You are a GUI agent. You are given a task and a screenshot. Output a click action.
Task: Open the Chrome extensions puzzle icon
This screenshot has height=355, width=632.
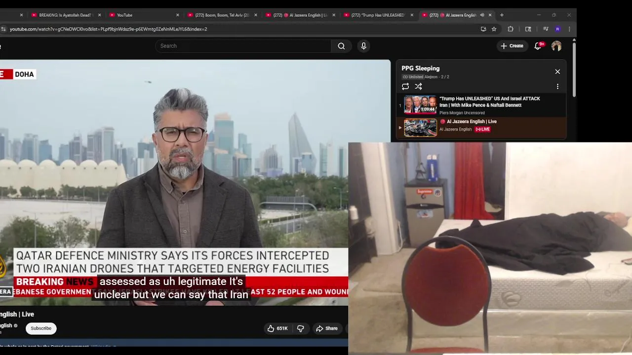click(511, 29)
